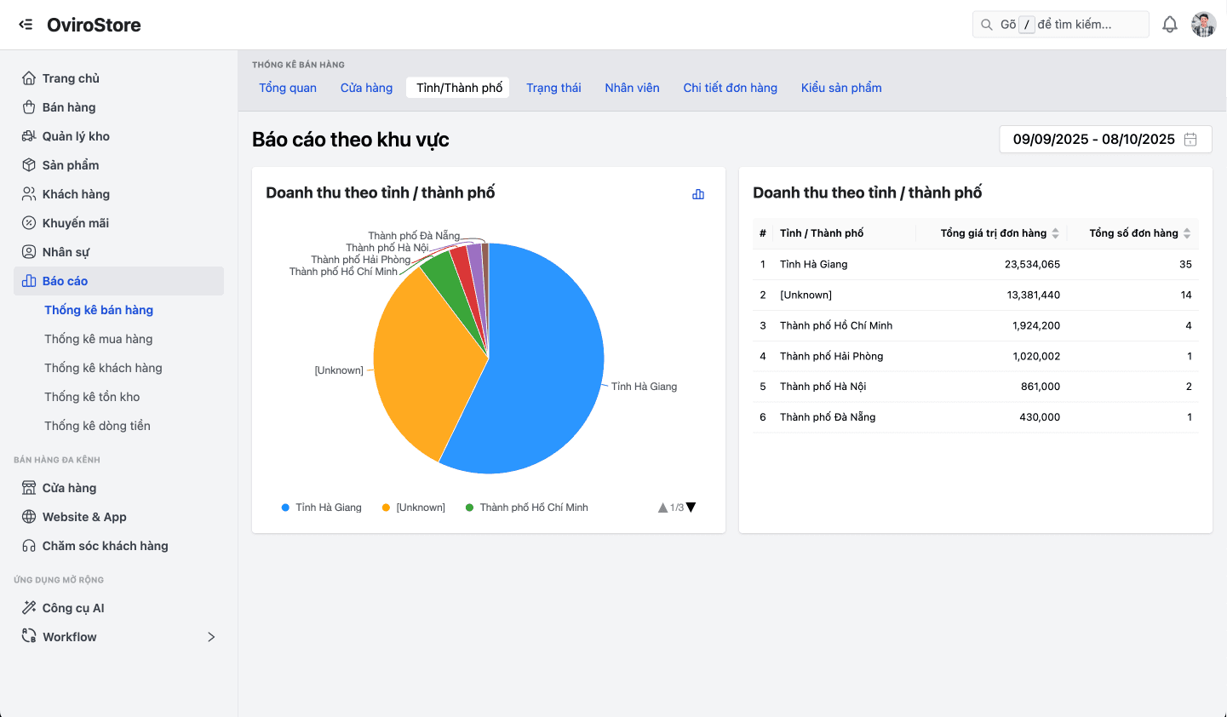
Task: Collapse the sidebar using the top-left icon
Action: pos(26,24)
